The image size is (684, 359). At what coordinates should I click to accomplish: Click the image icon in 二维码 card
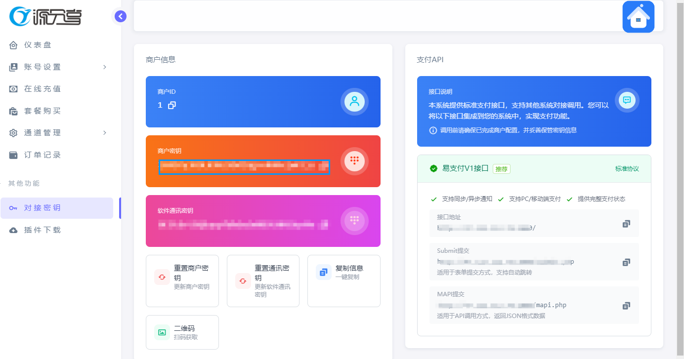pos(162,332)
